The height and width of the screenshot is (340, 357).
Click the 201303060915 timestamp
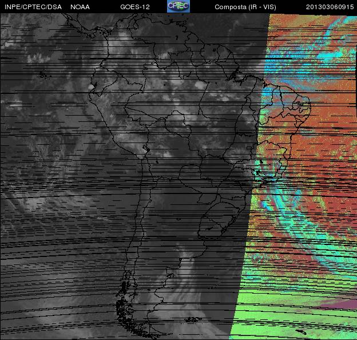coord(330,7)
